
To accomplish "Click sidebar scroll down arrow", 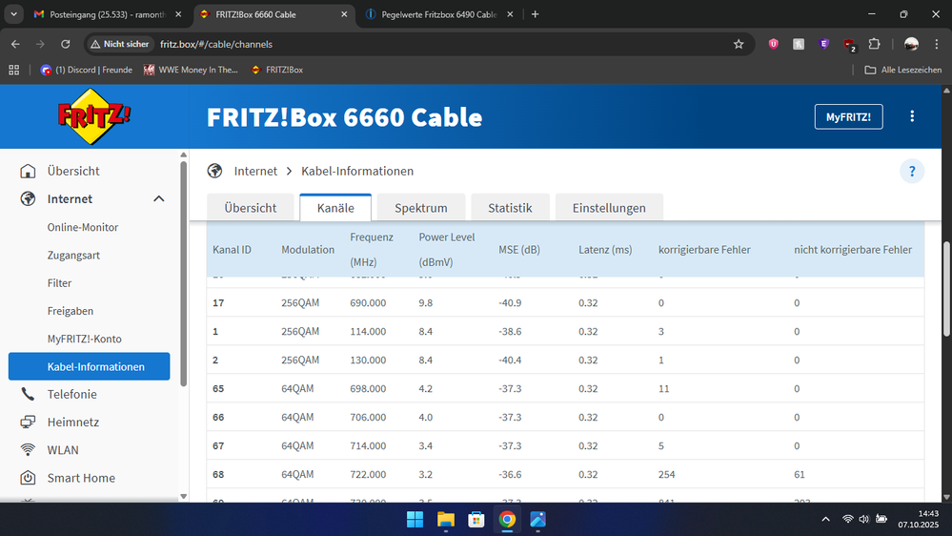I will point(183,497).
